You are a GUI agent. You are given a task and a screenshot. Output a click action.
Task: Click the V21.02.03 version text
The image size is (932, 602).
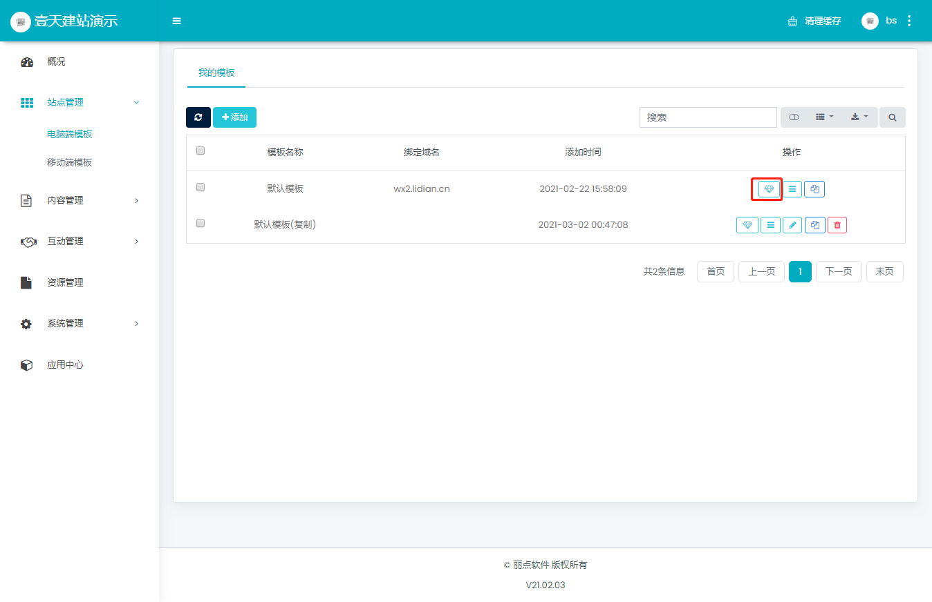point(546,585)
